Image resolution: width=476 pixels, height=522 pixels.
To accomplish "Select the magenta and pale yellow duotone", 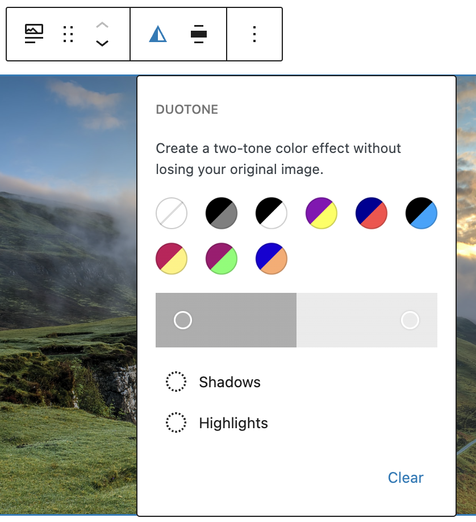I will coord(172,259).
